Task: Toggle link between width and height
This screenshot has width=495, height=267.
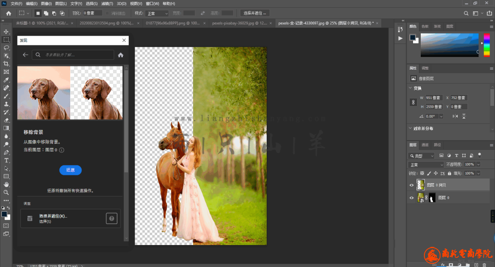Action: point(413,102)
